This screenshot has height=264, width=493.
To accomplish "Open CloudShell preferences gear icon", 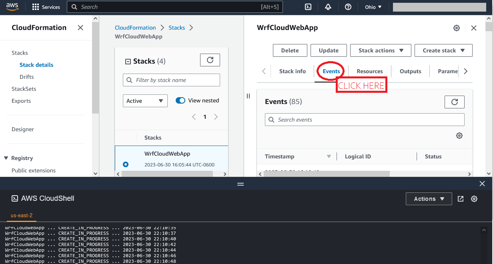I will (x=474, y=199).
